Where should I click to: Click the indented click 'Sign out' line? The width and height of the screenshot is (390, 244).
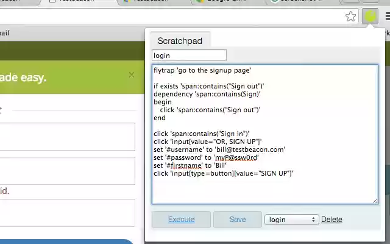point(210,110)
